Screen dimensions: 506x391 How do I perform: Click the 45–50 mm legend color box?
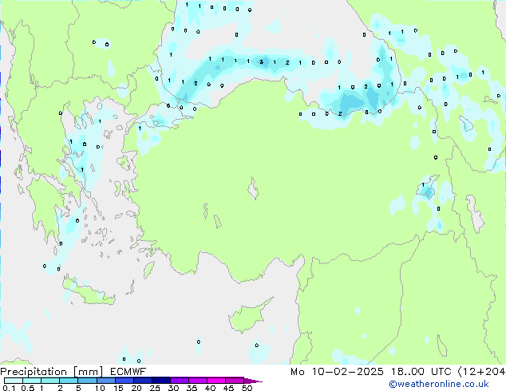pos(235,381)
